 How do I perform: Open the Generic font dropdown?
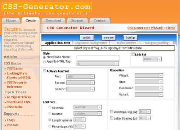pyautogui.click(x=81, y=89)
